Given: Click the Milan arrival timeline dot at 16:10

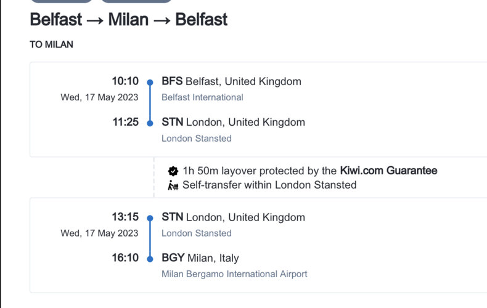Looking at the screenshot, I should tap(150, 259).
